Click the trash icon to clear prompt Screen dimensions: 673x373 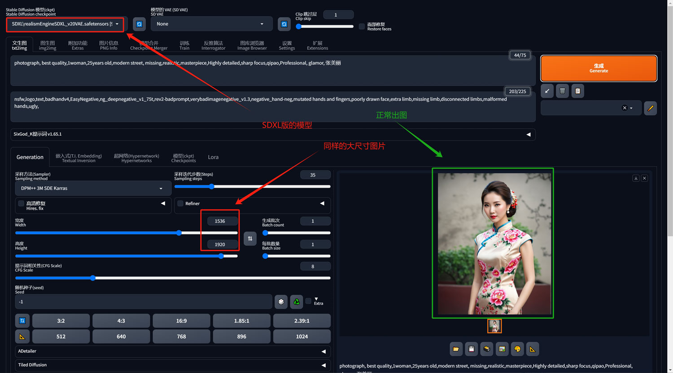point(562,91)
